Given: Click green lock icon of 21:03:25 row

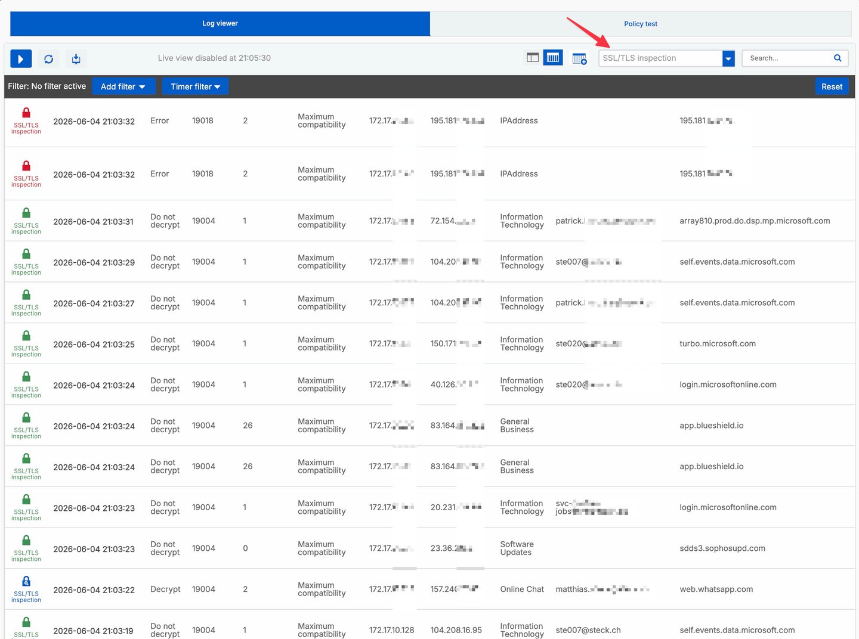Looking at the screenshot, I should (26, 336).
